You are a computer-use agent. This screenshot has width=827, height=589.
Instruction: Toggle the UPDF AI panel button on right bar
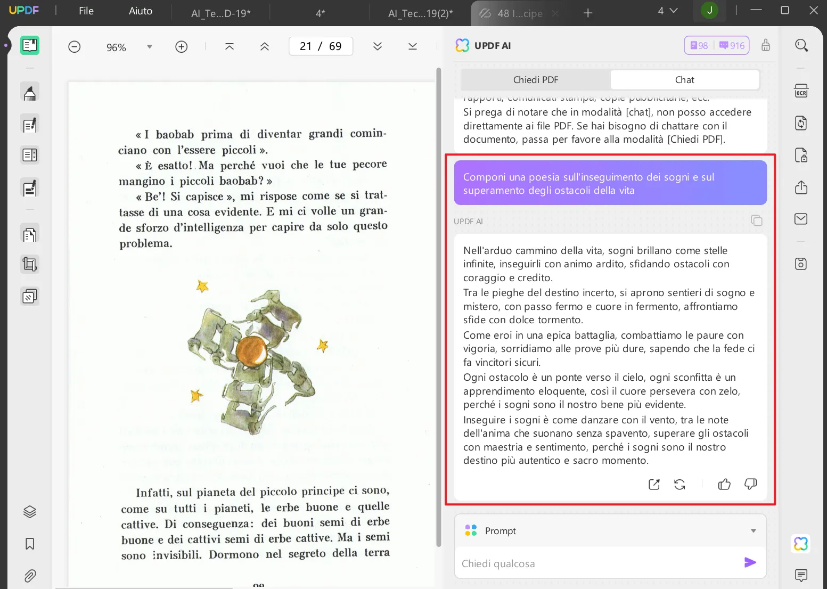click(x=801, y=544)
